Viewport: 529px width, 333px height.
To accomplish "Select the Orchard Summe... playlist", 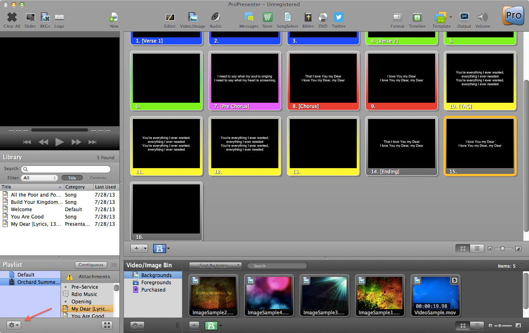I will pyautogui.click(x=30, y=282).
